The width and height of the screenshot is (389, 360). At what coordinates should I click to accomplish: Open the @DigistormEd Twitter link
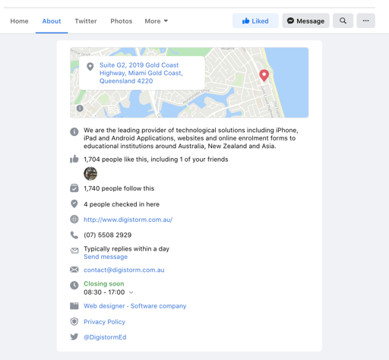pyautogui.click(x=105, y=337)
